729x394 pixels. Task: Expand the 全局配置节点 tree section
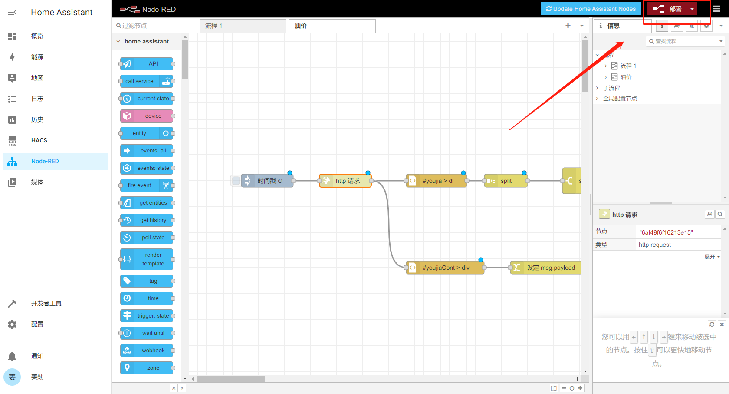597,99
